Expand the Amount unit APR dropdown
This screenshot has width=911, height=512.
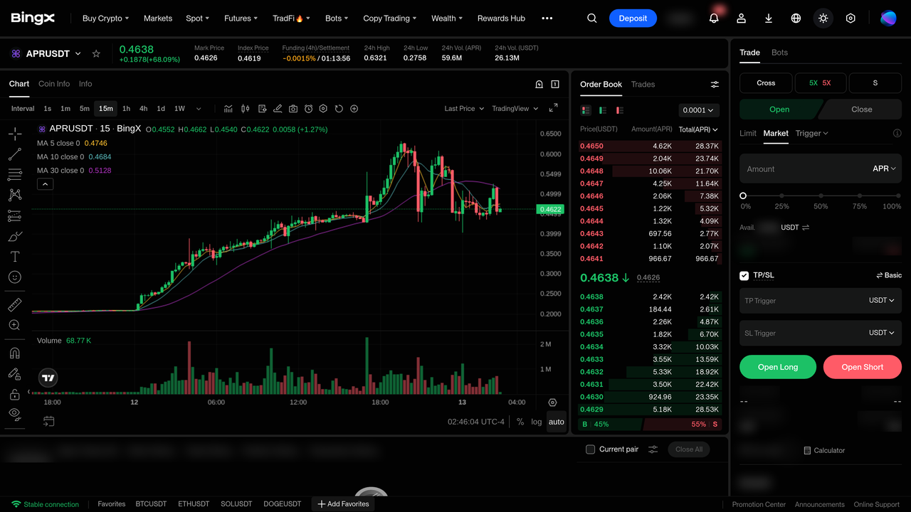[883, 169]
